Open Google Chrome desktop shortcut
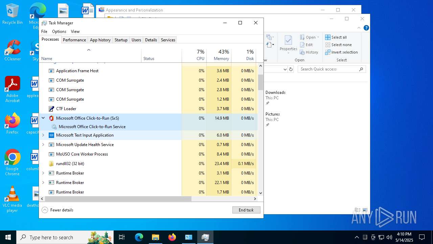Viewport: 433px width, 244px height. point(13,163)
